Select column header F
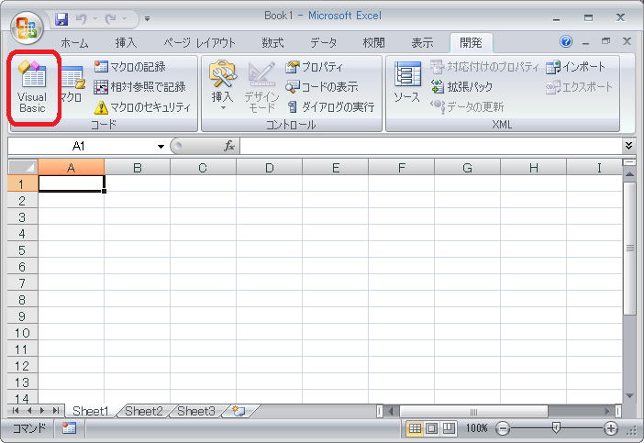 pos(401,168)
